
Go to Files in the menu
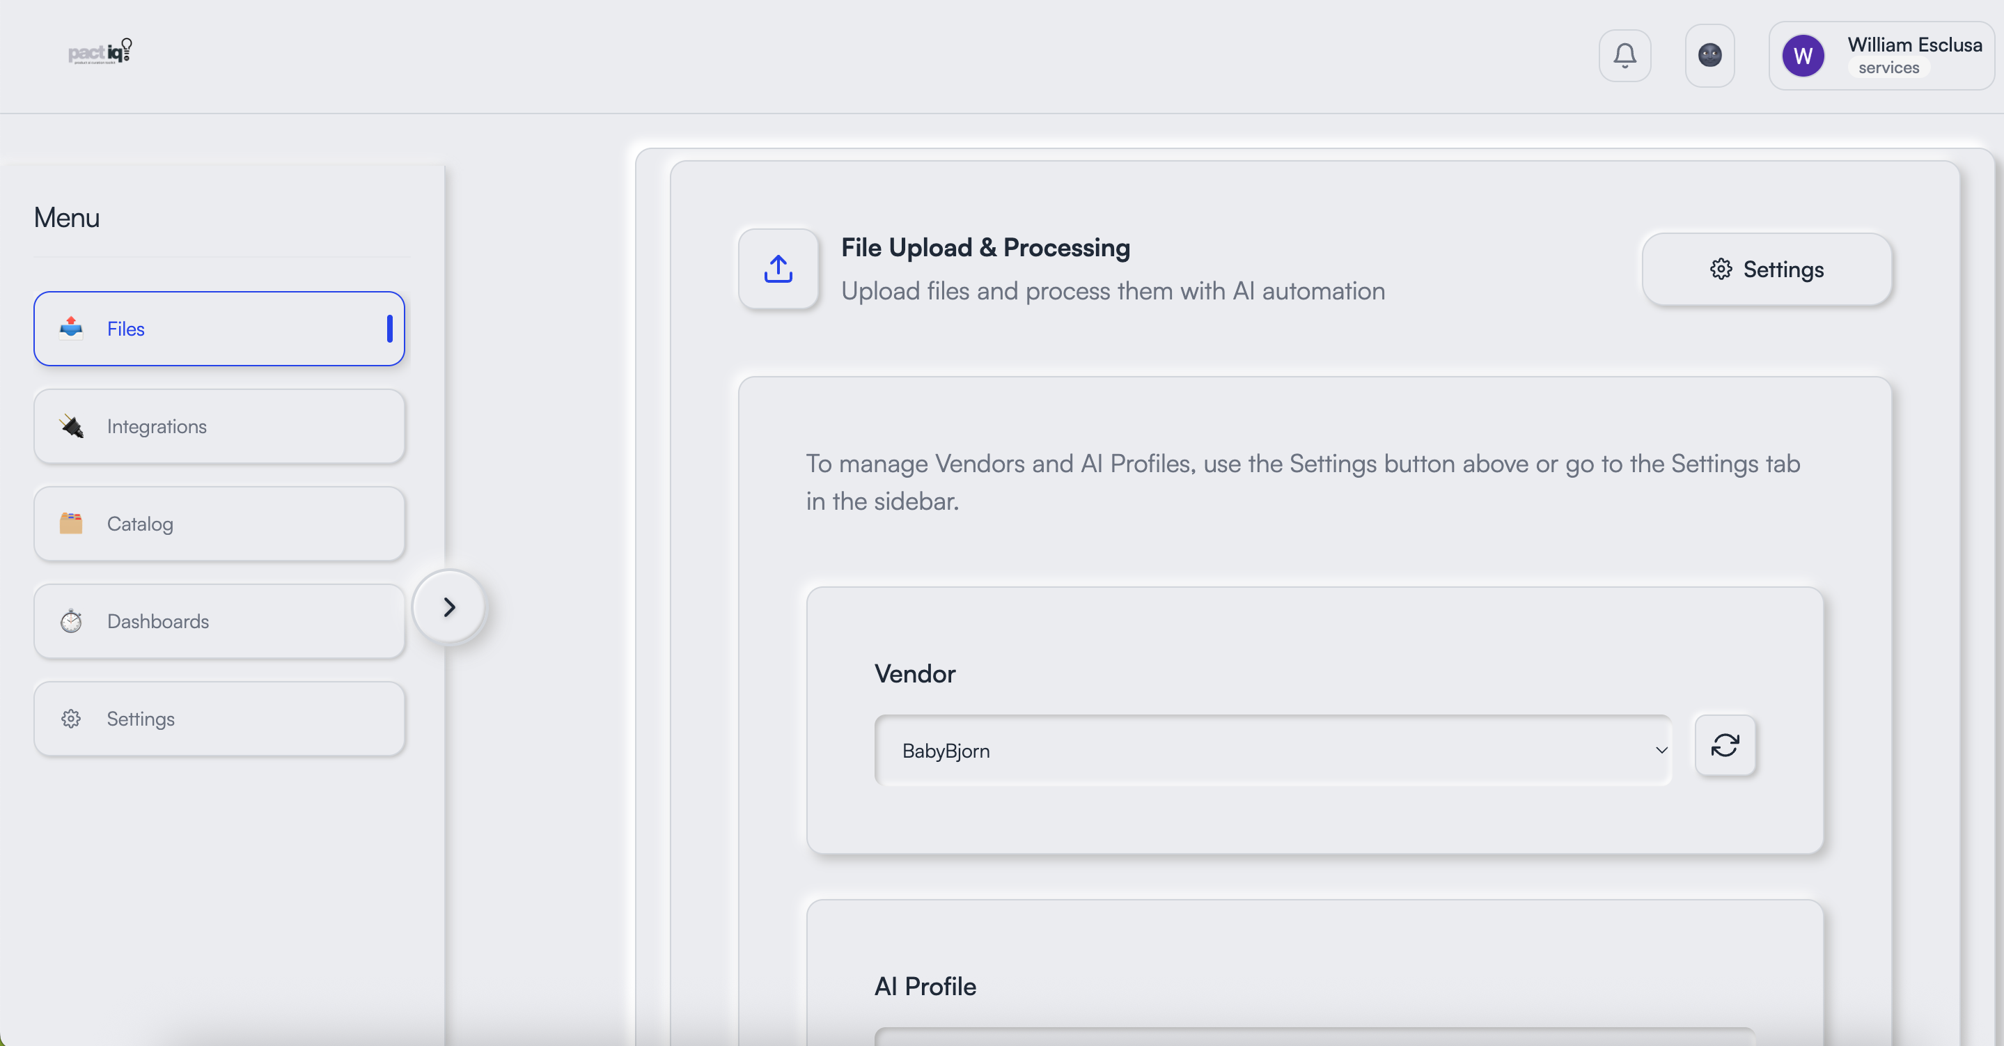(219, 329)
